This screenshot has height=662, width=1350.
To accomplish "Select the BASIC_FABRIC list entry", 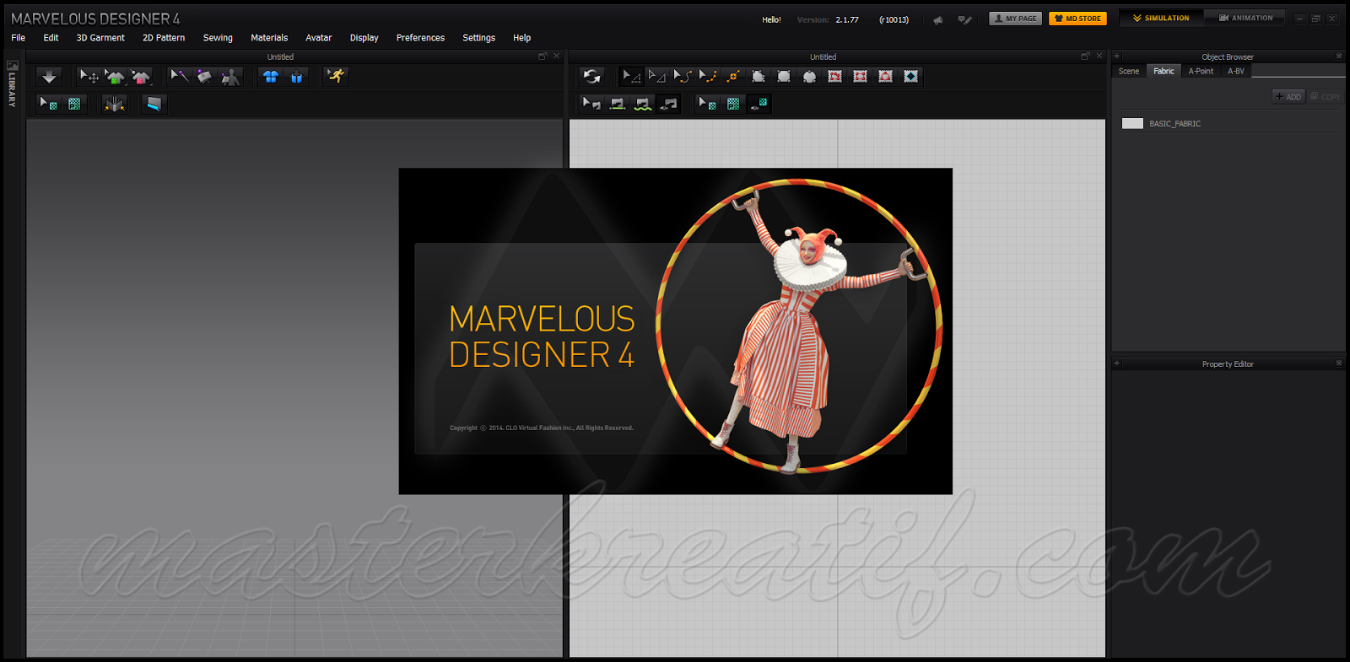I will coord(1230,124).
